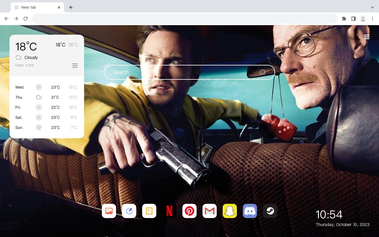Open the Steam shortcut

pyautogui.click(x=270, y=211)
